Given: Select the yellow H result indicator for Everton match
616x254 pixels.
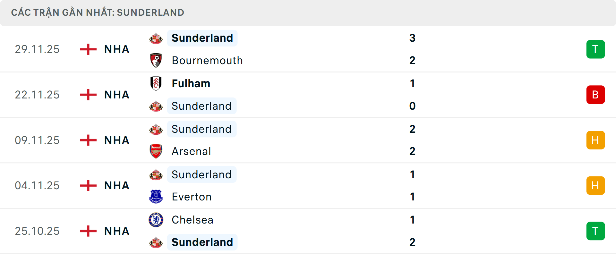Looking at the screenshot, I should tap(595, 185).
